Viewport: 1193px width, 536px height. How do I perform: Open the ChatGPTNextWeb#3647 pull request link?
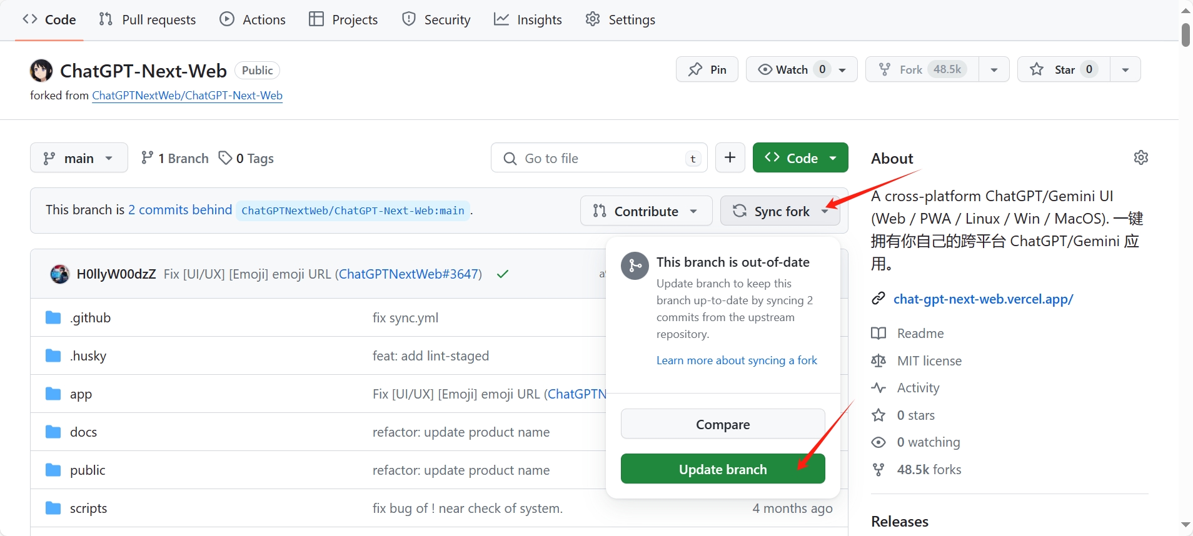tap(408, 274)
